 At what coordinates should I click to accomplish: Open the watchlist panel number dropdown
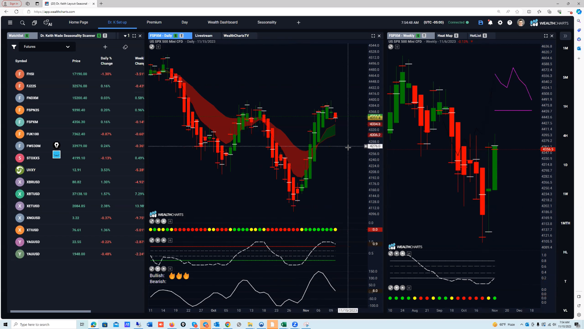[x=127, y=36]
